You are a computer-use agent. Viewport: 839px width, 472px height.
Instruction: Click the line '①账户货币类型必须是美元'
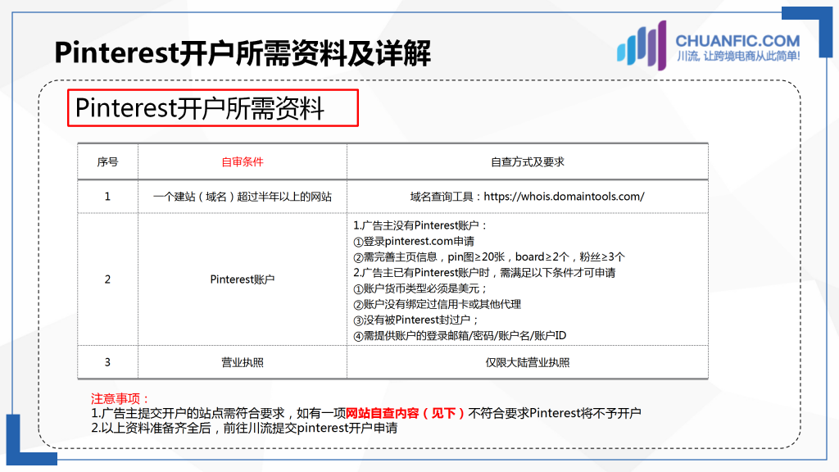[420, 288]
